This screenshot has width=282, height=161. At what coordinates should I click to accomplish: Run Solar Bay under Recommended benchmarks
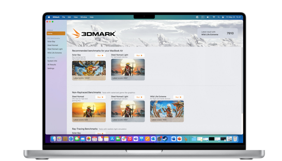pyautogui.click(x=100, y=55)
